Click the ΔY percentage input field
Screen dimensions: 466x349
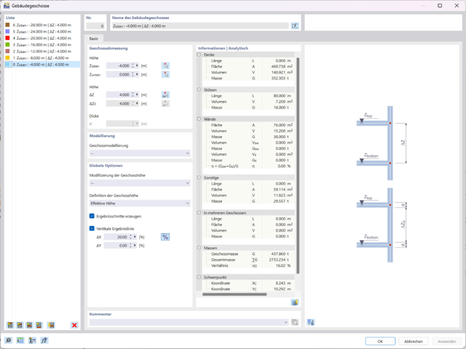(116, 246)
